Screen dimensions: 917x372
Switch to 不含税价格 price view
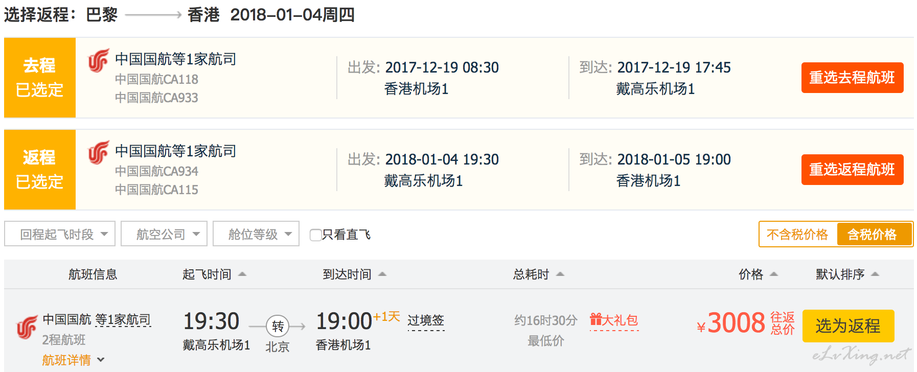(797, 235)
